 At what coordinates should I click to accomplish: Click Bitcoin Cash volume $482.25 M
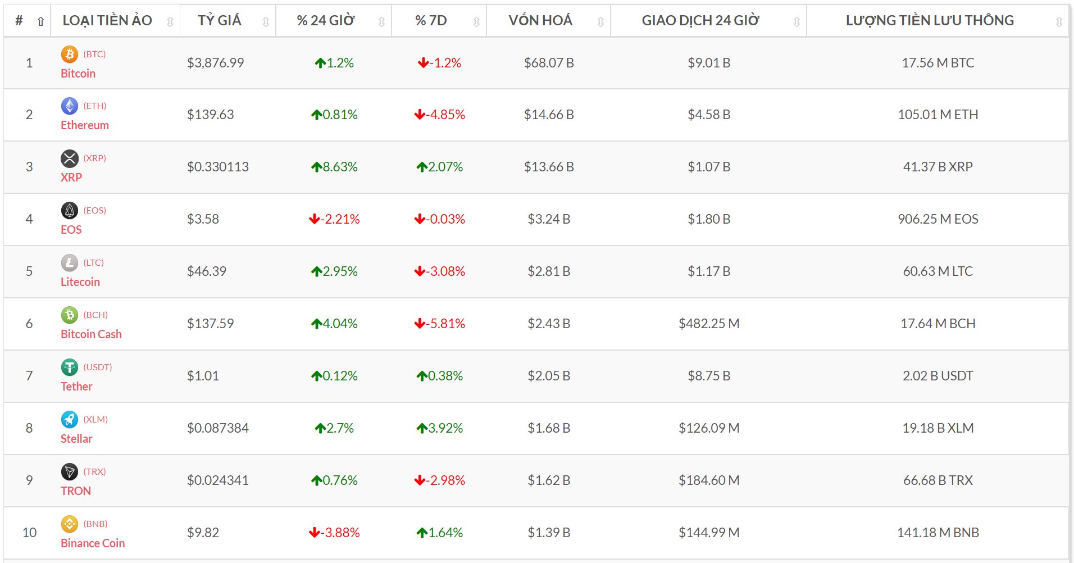pos(709,324)
